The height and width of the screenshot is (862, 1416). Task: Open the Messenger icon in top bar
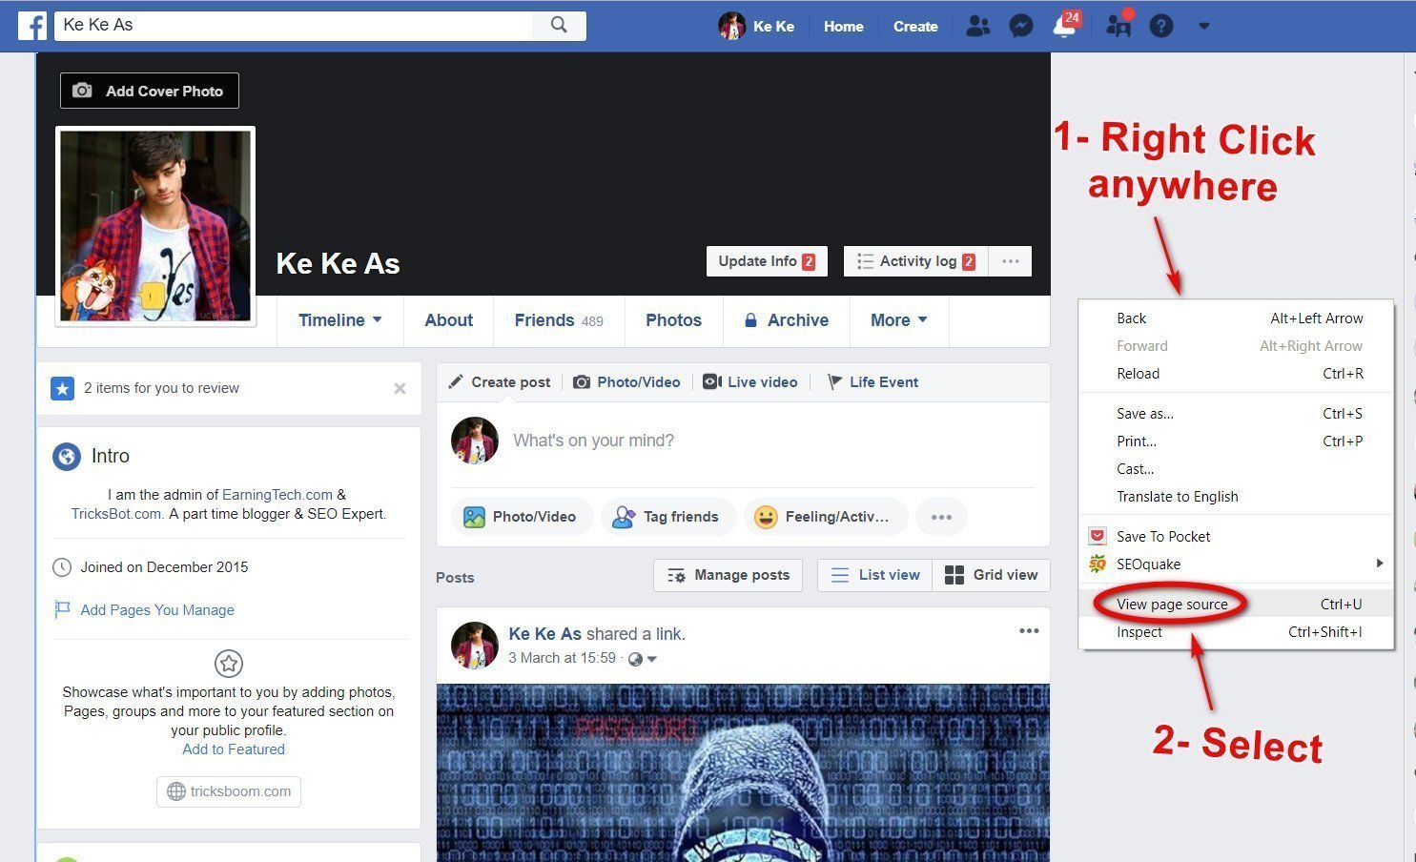pos(1021,27)
